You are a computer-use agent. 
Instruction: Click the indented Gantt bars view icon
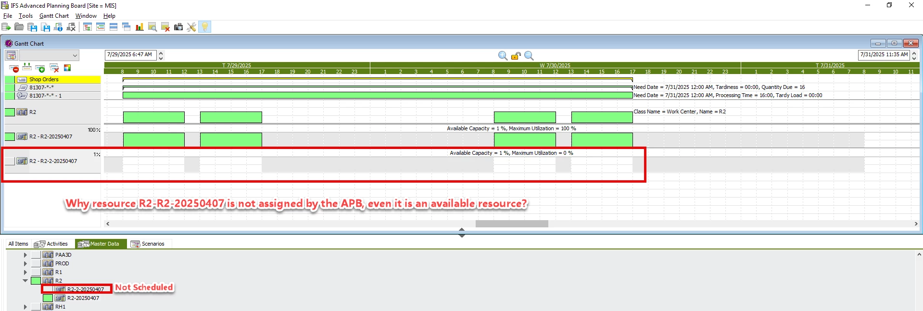coord(101,27)
